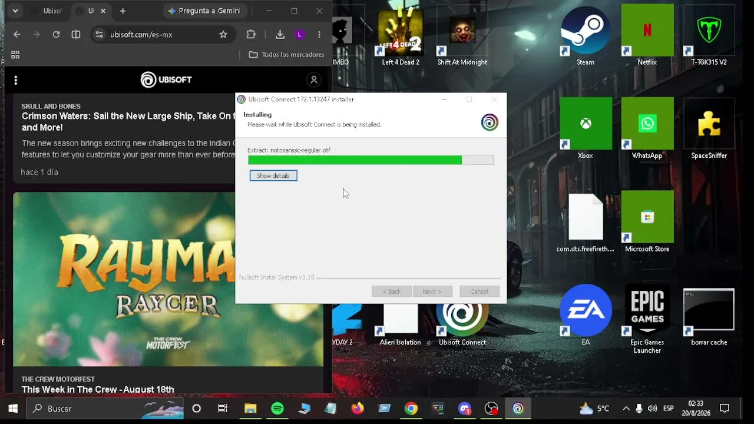Open the Chrome profile avatar L
This screenshot has height=424, width=754.
pyautogui.click(x=299, y=35)
